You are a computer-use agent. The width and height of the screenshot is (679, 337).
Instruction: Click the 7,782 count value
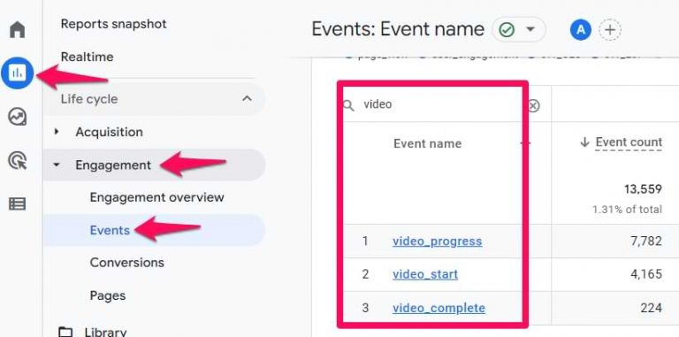[x=646, y=241]
